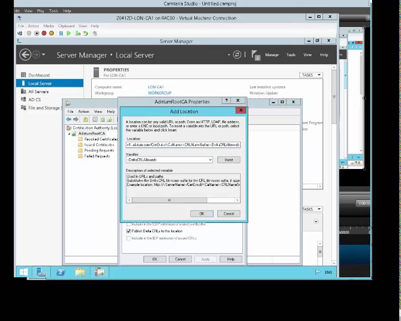Click the red Shut Down VM icon
This screenshot has width=401, height=321.
44,33
